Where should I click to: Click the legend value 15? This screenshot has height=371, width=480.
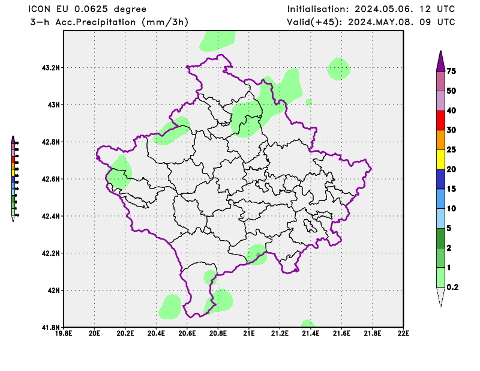point(451,189)
